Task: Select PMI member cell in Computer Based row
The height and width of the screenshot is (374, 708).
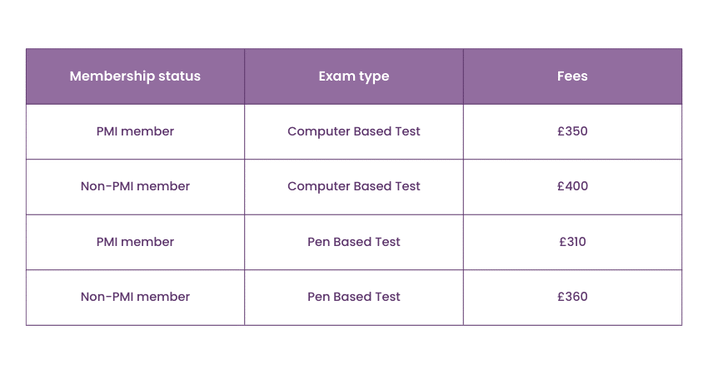Action: click(x=135, y=131)
